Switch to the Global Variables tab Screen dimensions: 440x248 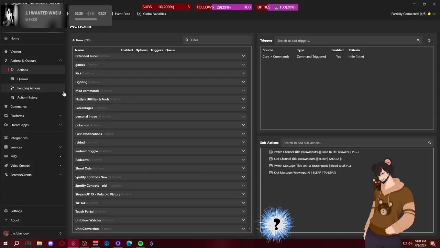click(152, 14)
